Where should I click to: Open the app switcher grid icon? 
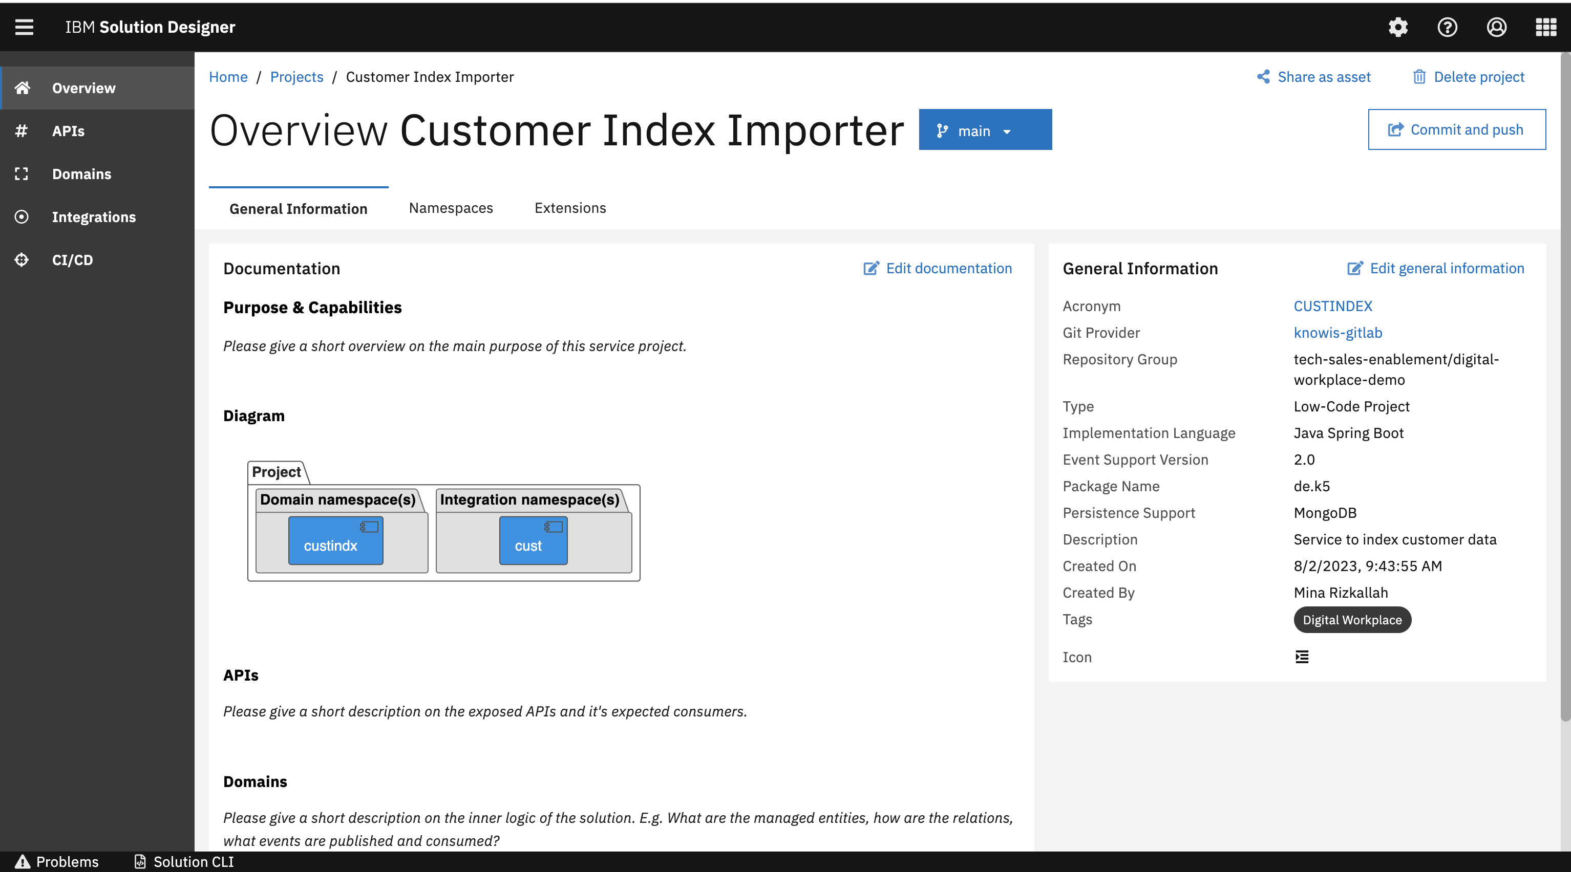click(1546, 27)
